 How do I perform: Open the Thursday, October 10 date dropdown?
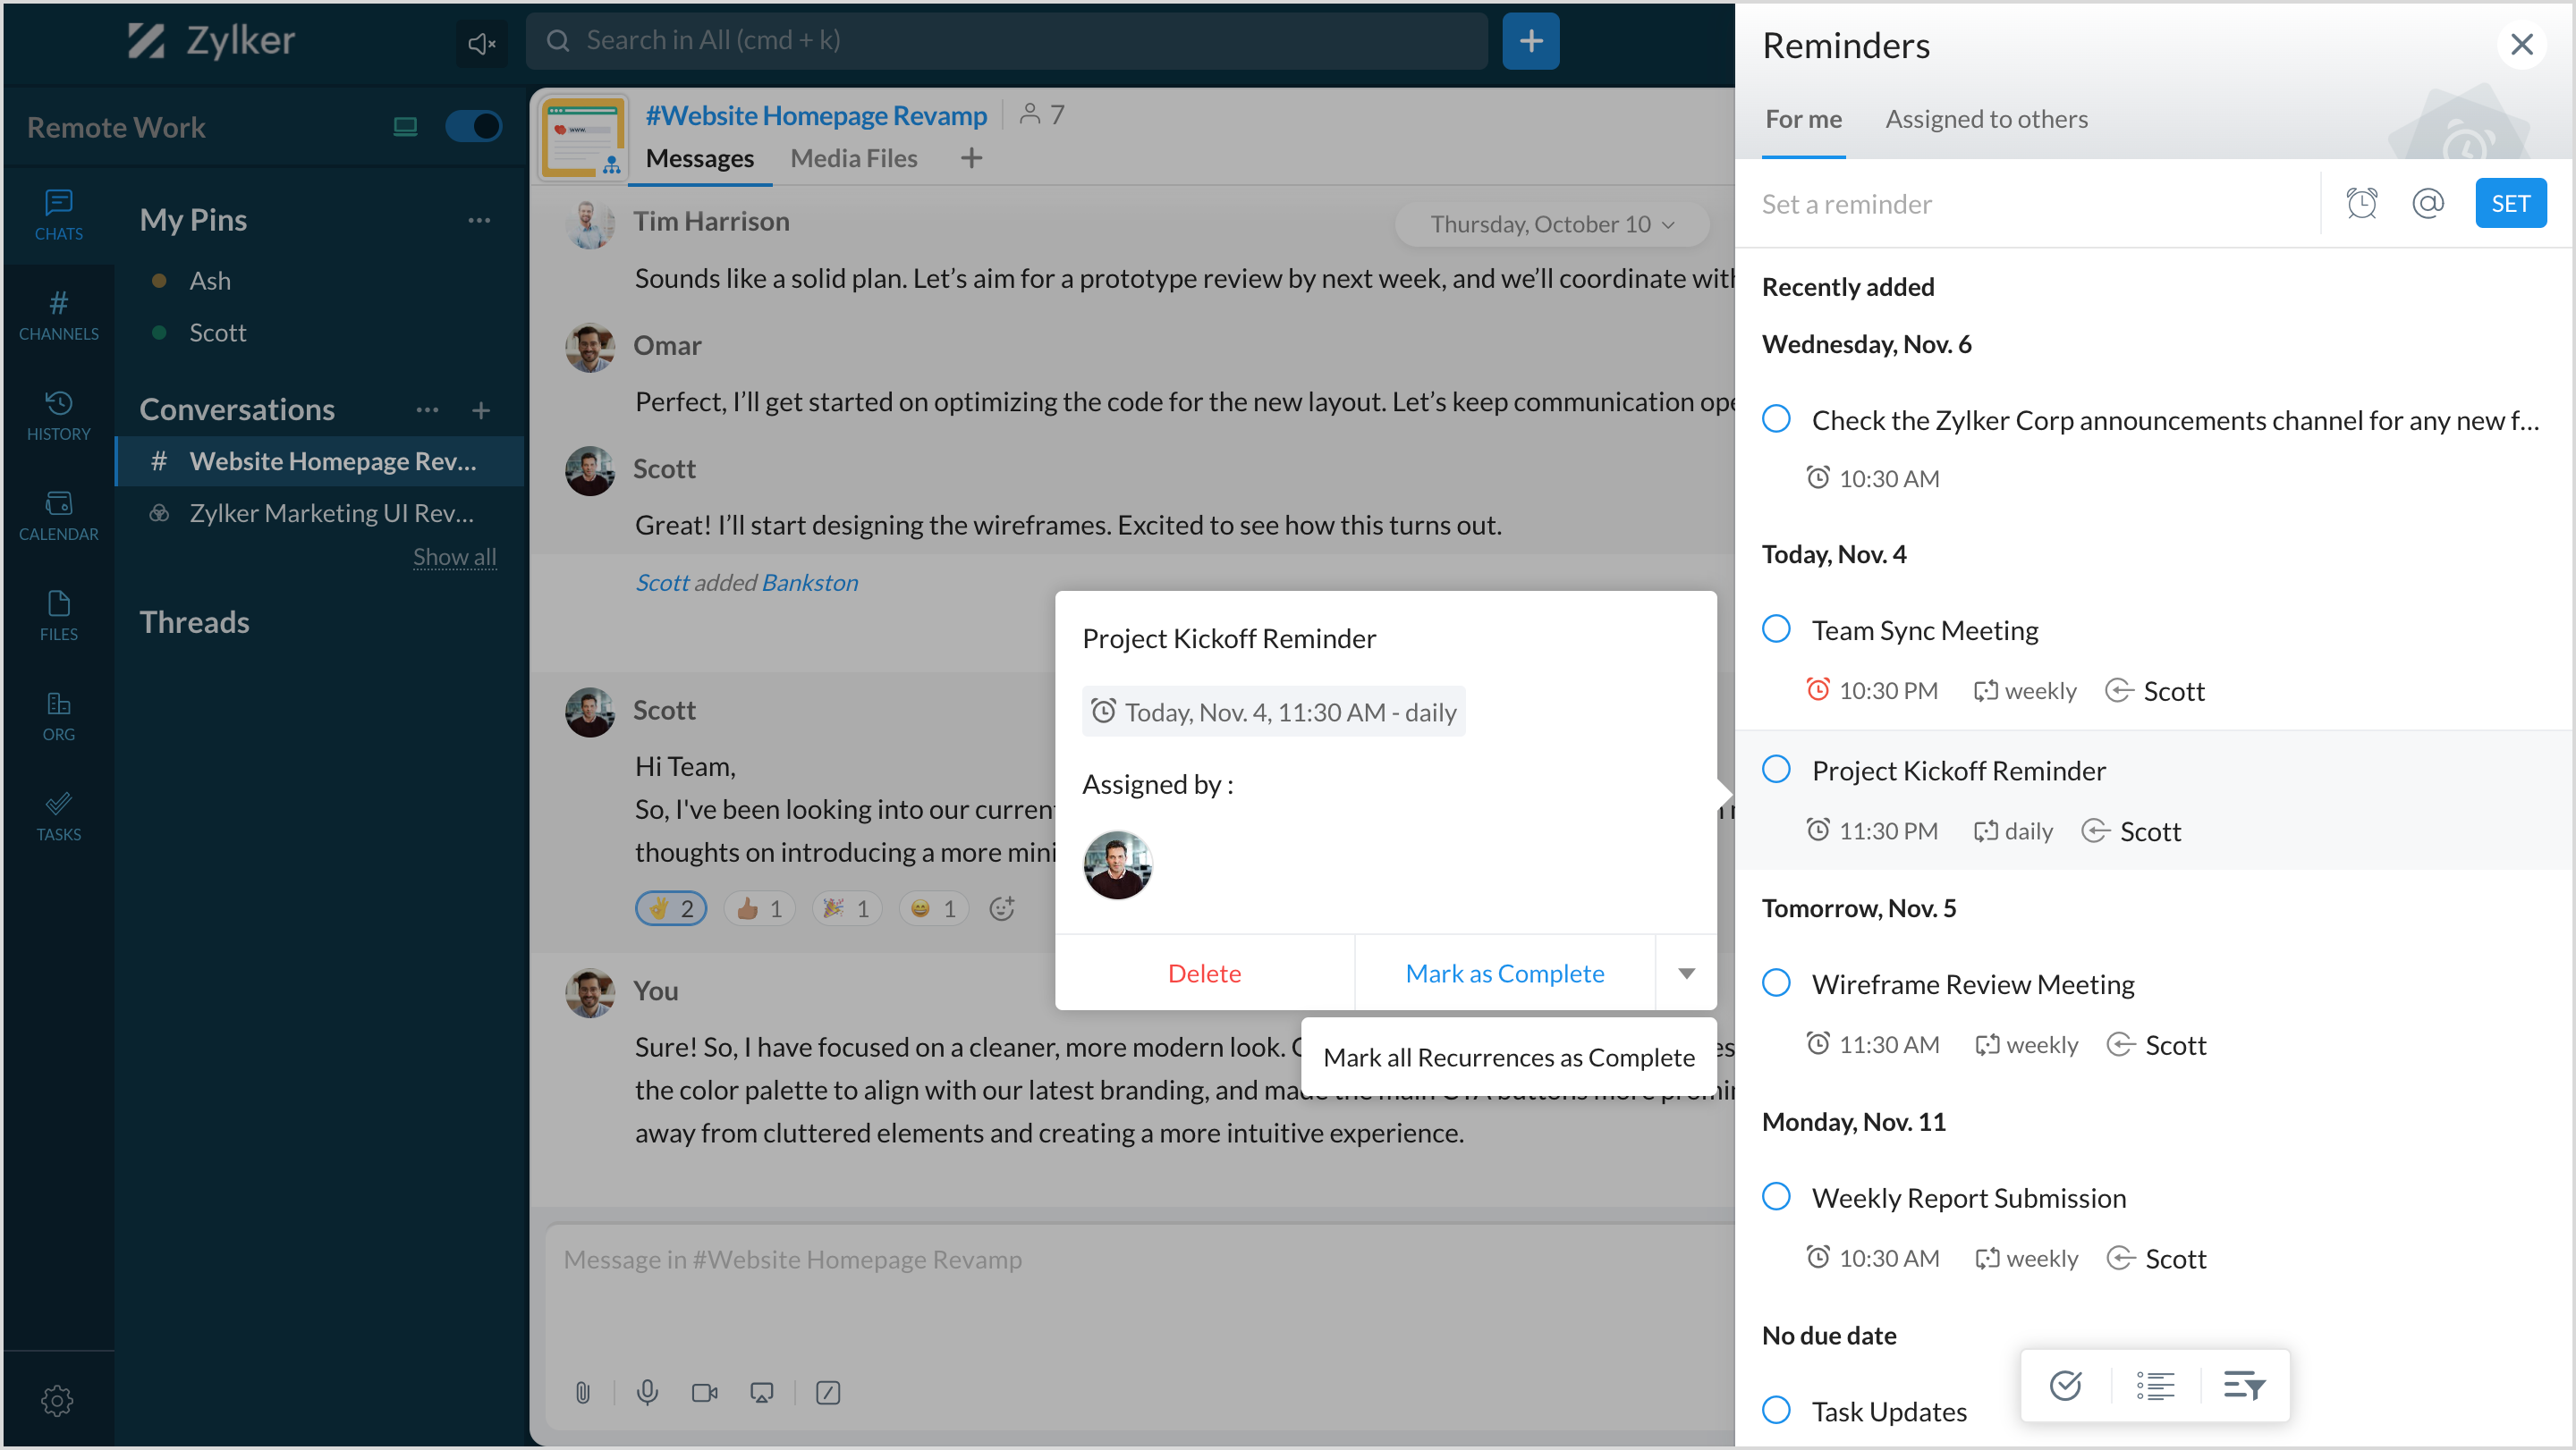pos(1551,223)
